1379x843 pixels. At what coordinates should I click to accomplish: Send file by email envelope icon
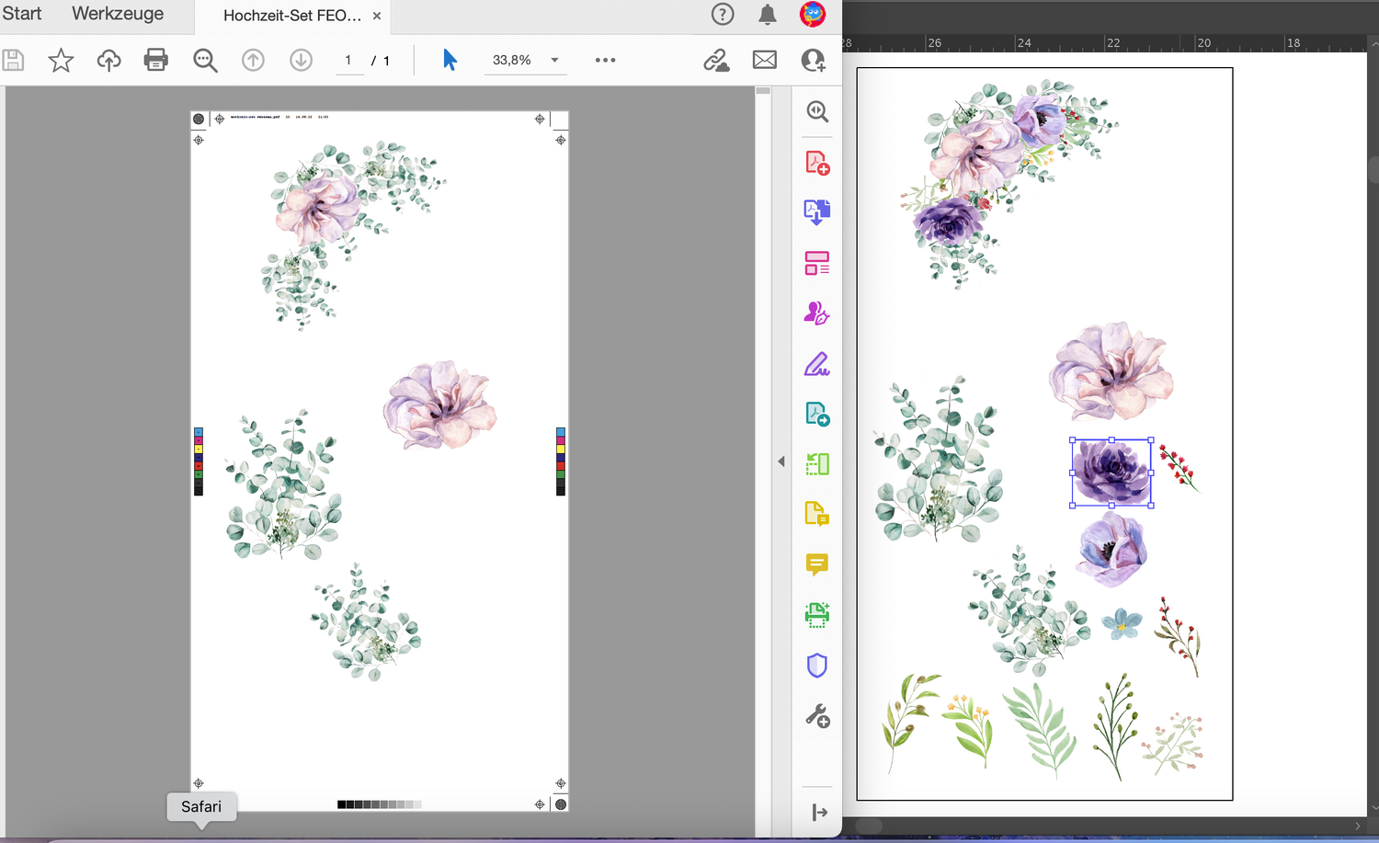point(764,61)
